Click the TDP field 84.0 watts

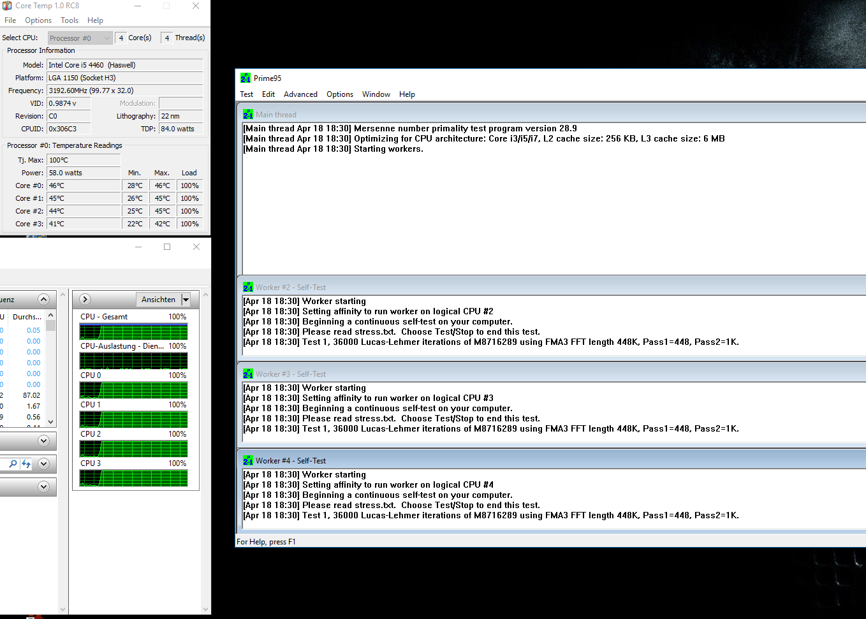click(x=181, y=129)
